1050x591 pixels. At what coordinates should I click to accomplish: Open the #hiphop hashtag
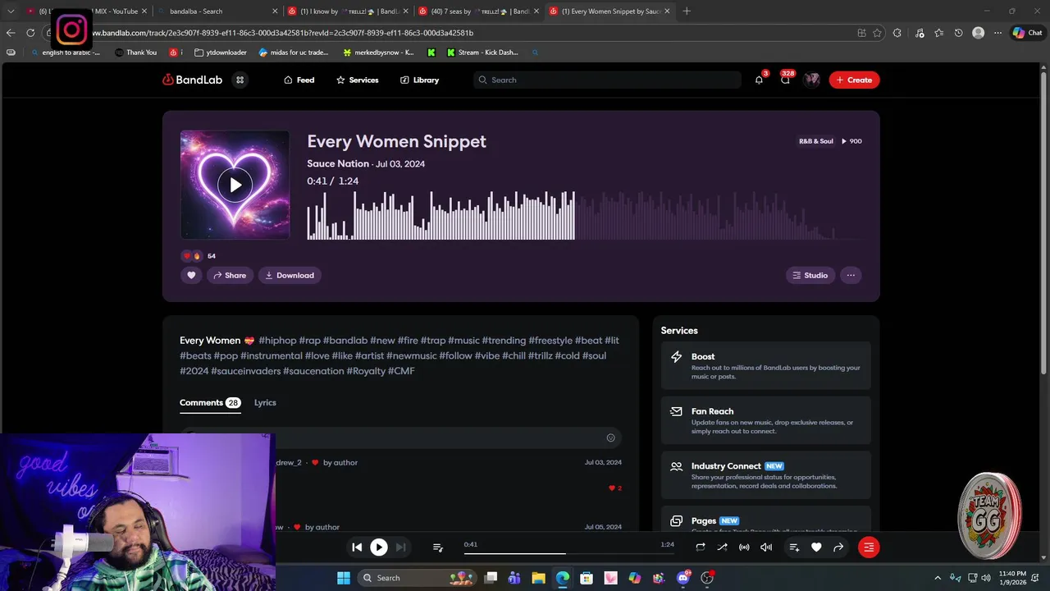(277, 340)
